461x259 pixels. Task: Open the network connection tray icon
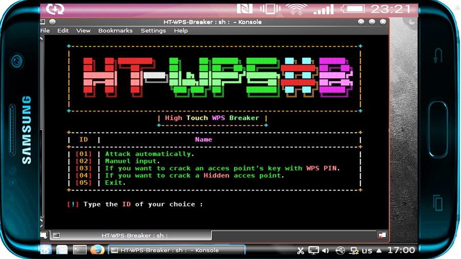[x=354, y=250]
